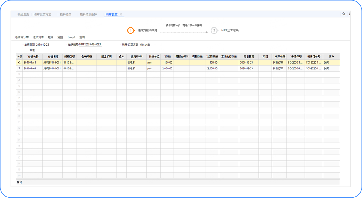Click 清空 to clear the rows
The width and height of the screenshot is (362, 198).
click(60, 37)
